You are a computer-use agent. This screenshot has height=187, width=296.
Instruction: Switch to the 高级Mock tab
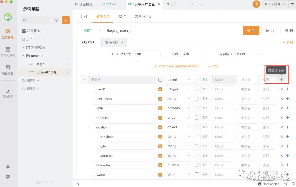[x=143, y=17]
